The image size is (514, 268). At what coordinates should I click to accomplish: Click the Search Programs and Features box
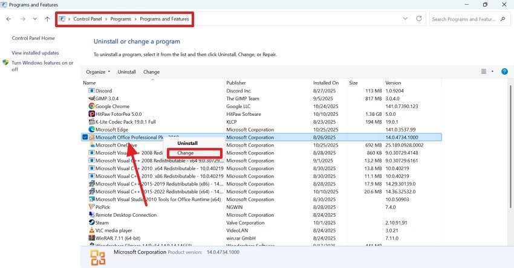click(x=469, y=19)
